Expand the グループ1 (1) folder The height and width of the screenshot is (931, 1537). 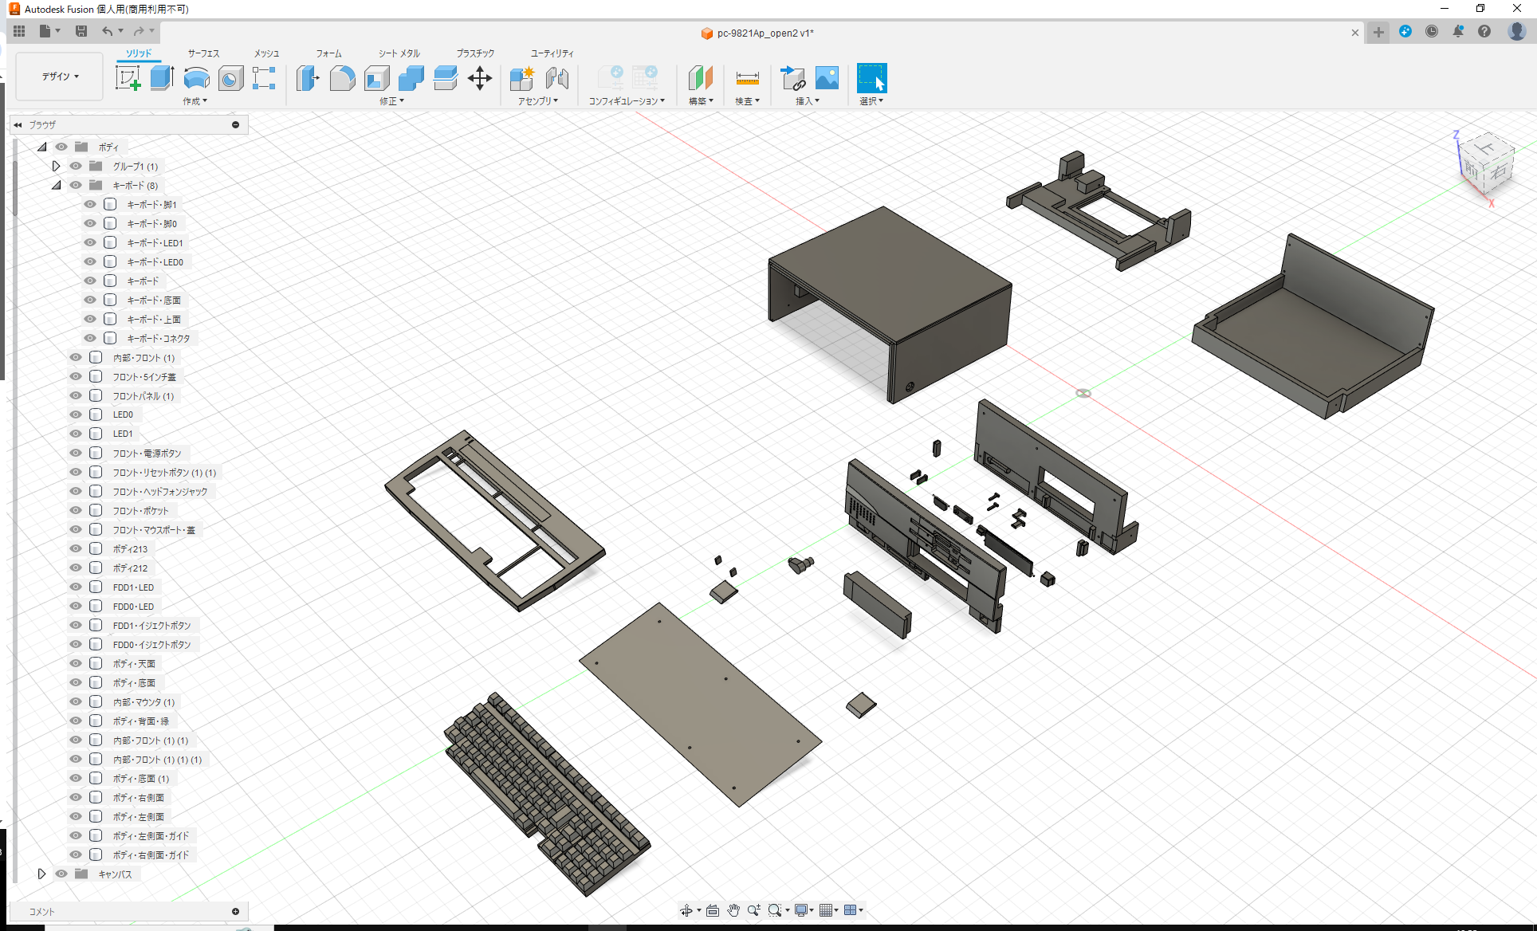point(56,166)
